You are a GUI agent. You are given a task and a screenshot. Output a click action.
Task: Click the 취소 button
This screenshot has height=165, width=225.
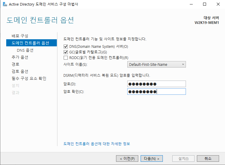[x=208, y=159]
